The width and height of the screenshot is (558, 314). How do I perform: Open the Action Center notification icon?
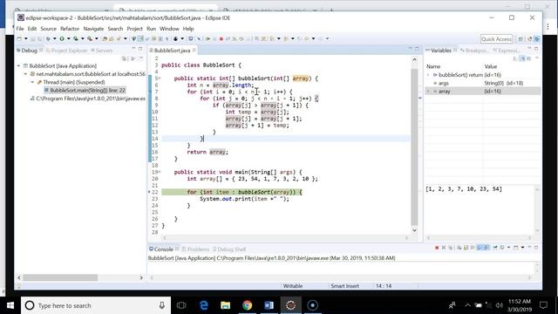(x=543, y=305)
